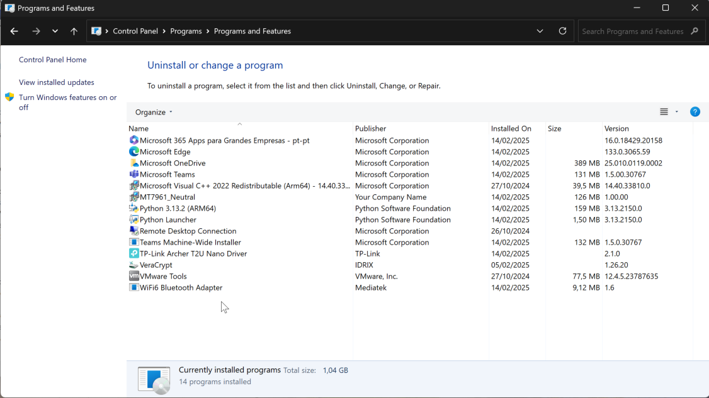Image resolution: width=709 pixels, height=398 pixels.
Task: Click the Control Panel icon in address bar
Action: tap(96, 31)
